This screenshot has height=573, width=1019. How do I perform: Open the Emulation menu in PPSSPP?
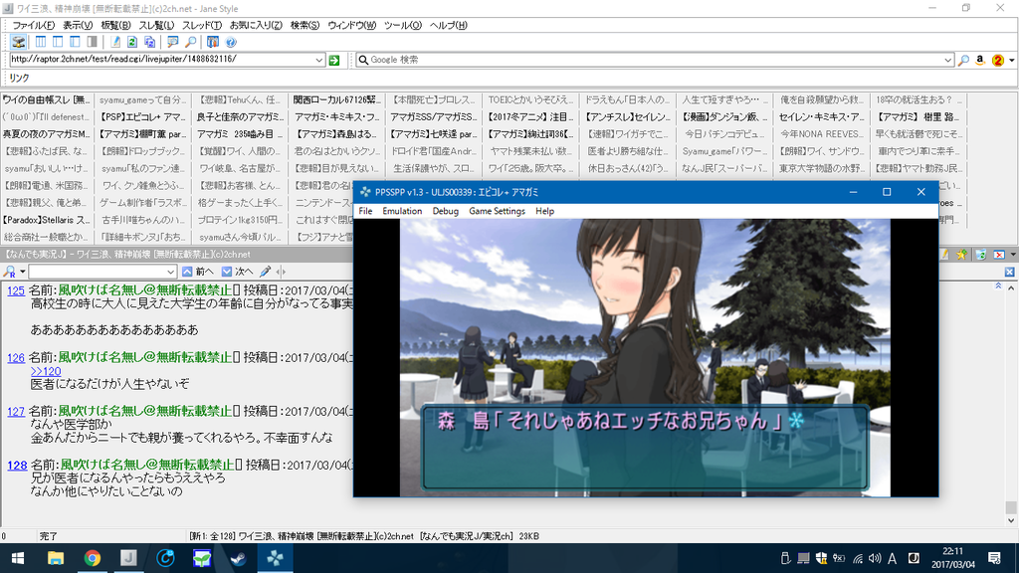[x=402, y=211]
